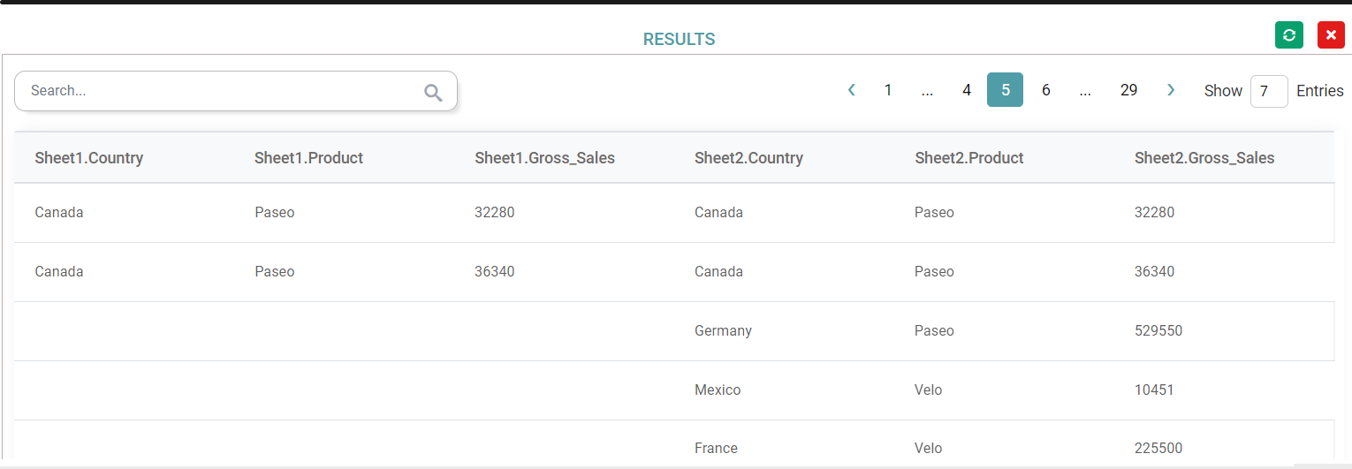Click in the Search input field
This screenshot has width=1352, height=469.
[x=221, y=91]
